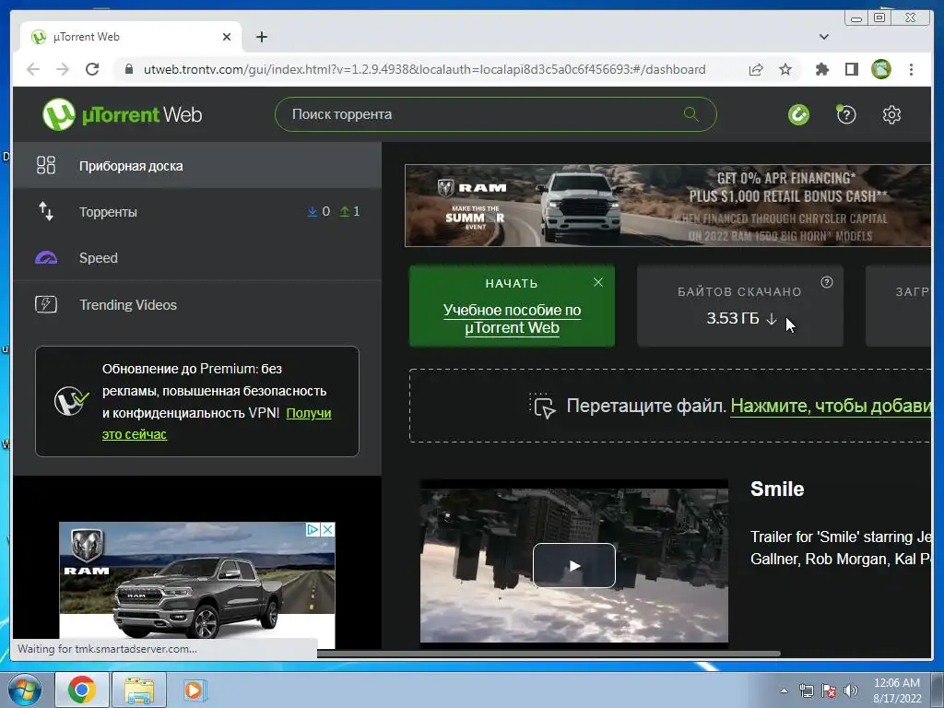Click the horizontal scrollbar at bottom
Viewport: 944px width, 708px height.
click(x=548, y=654)
